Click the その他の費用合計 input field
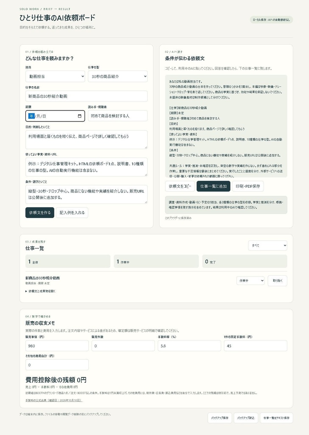Viewport: 309px width, 435px height. (x=57, y=365)
